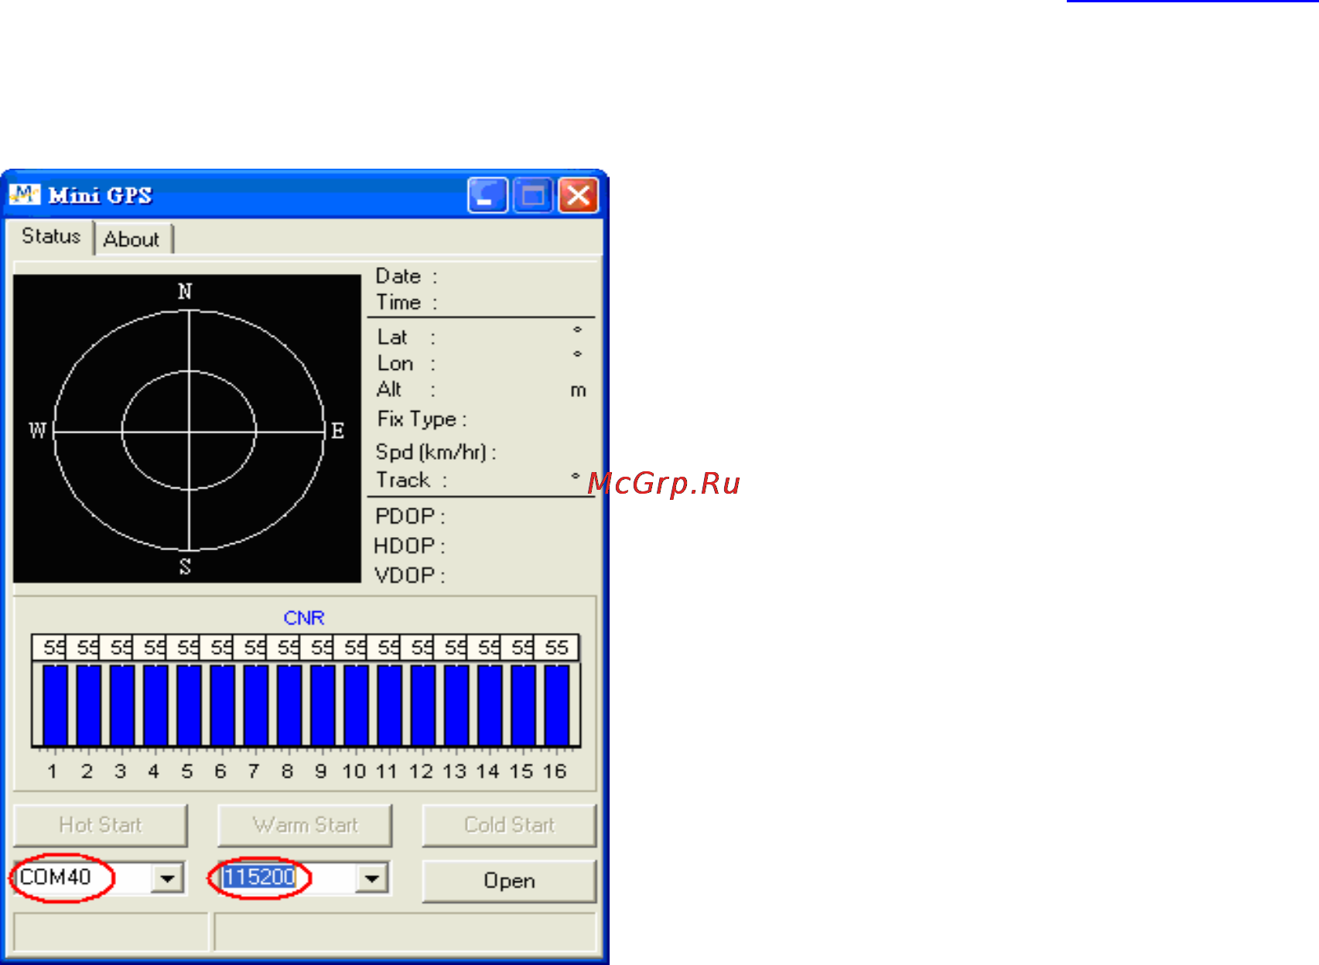Click the CNR value box above channel 16
This screenshot has height=965, width=1319.
[557, 648]
